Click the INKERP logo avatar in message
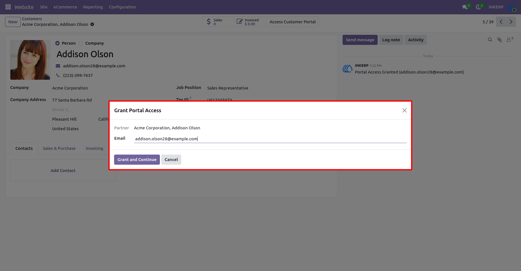521x271 pixels. point(347,68)
